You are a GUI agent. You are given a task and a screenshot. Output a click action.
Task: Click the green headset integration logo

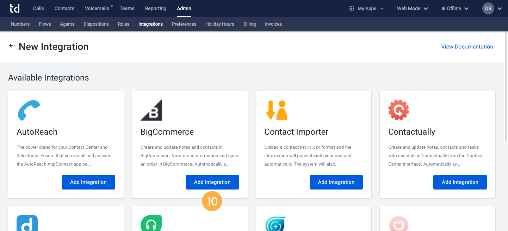tap(151, 223)
